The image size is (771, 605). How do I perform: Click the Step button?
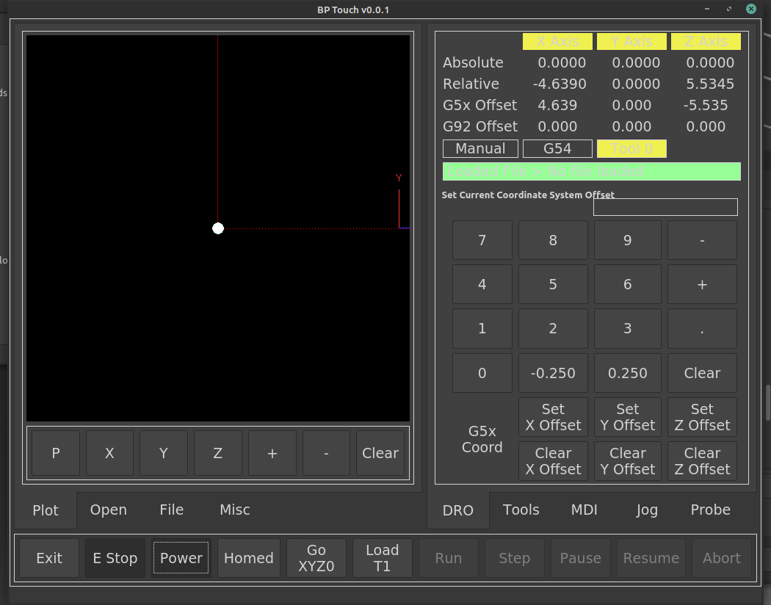click(x=514, y=558)
